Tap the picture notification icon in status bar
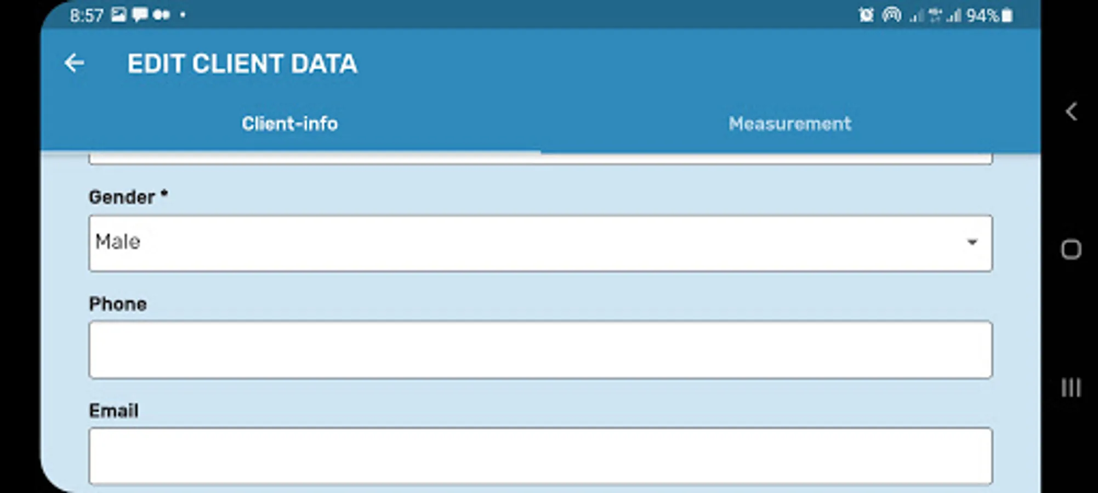This screenshot has height=493, width=1098. pyautogui.click(x=118, y=15)
